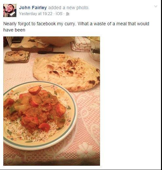The height and width of the screenshot is (170, 162).
Task: Click the plate of curry in the photo
Action: pyautogui.click(x=40, y=116)
